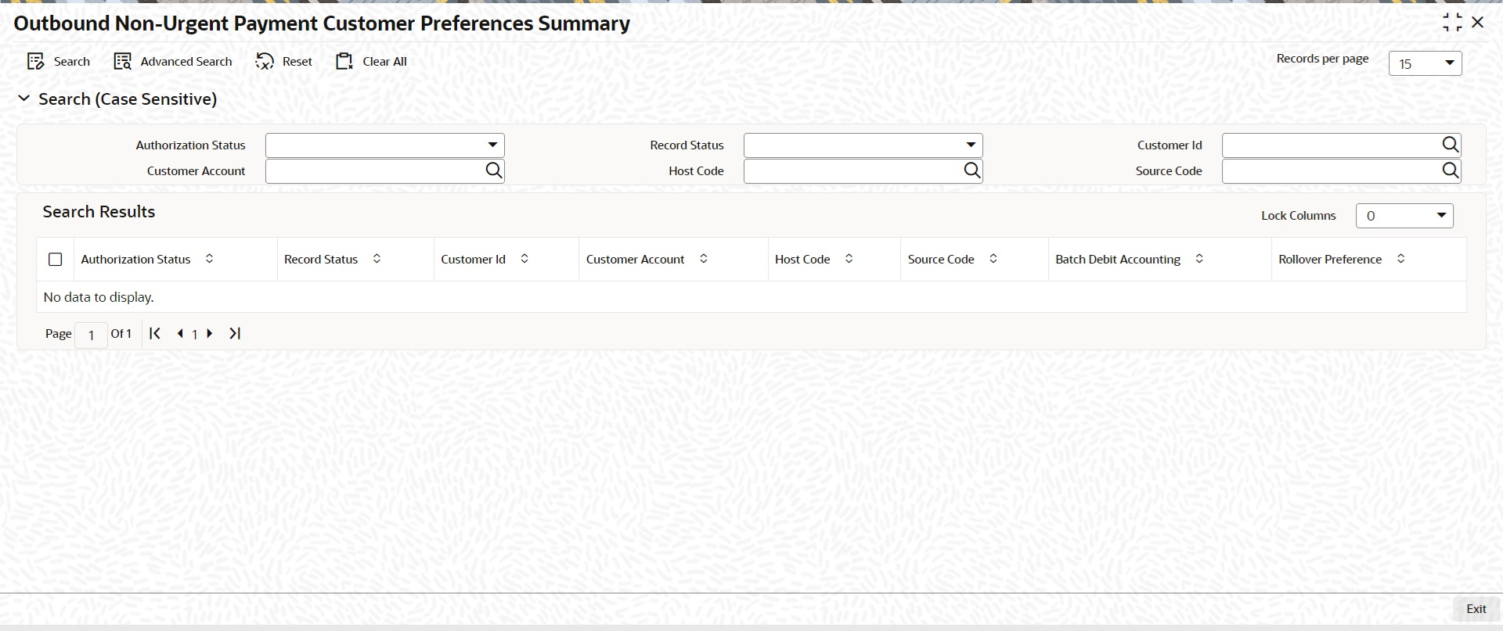1503x631 pixels.
Task: Sort by Rollover Preference column
Action: coord(1400,259)
